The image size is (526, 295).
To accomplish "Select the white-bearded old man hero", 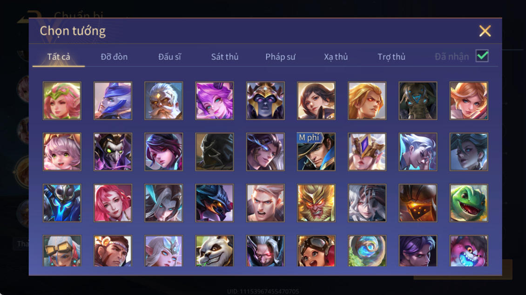I will 164,101.
